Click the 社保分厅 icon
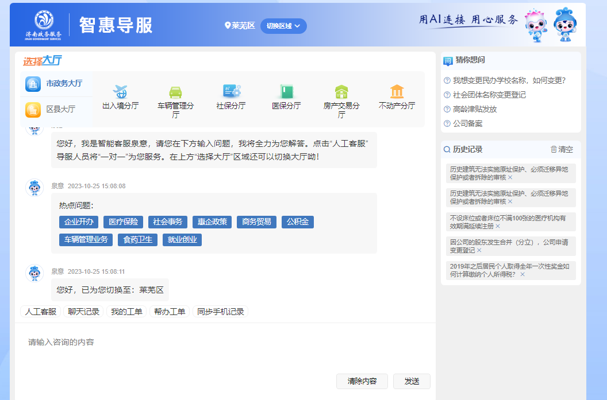 click(x=231, y=91)
